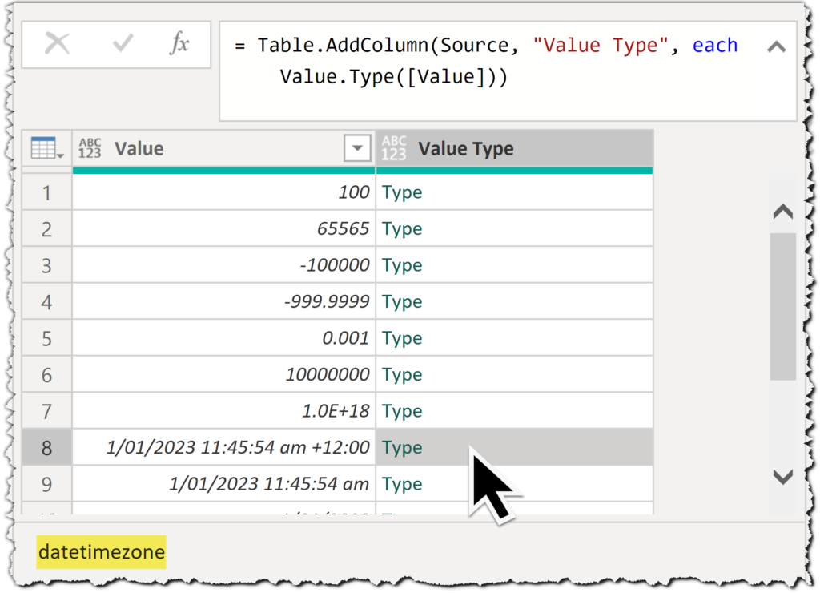The image size is (820, 593).
Task: Select row number 8
Action: click(x=46, y=447)
